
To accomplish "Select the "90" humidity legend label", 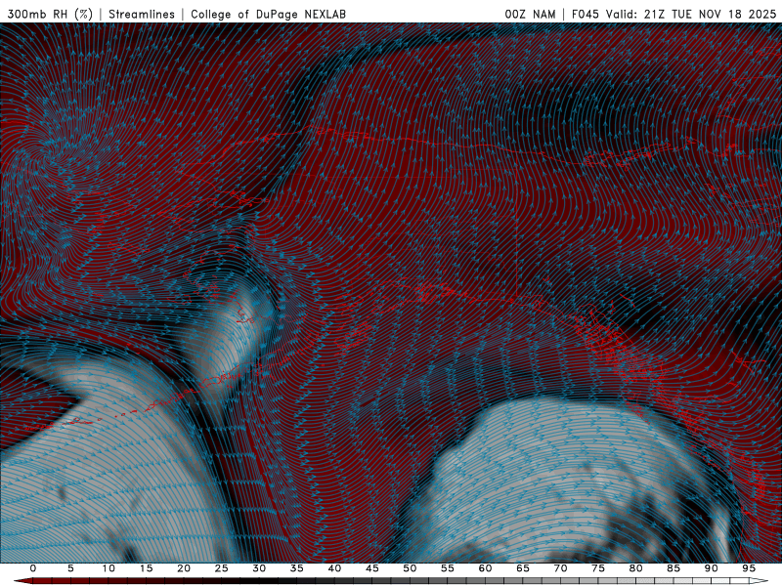I will (712, 568).
